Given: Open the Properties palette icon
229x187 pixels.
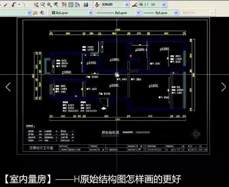Looking at the screenshot, I should (x=64, y=5).
